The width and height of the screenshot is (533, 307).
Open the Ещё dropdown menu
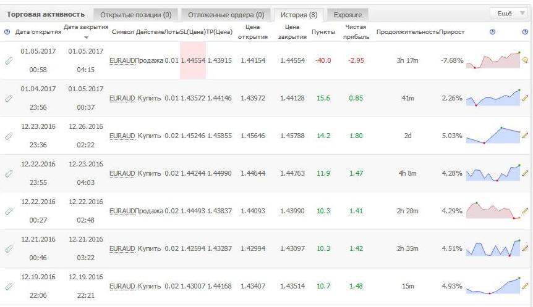coord(508,13)
